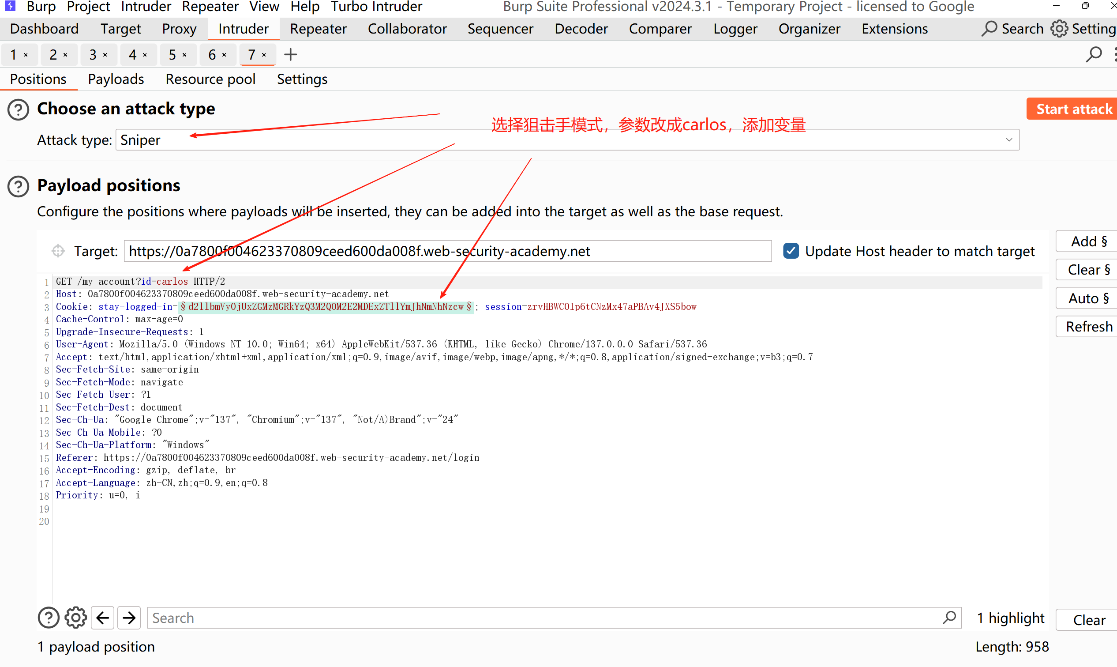Open the Turbo Intruder menu
Image resolution: width=1117 pixels, height=667 pixels.
(376, 6)
